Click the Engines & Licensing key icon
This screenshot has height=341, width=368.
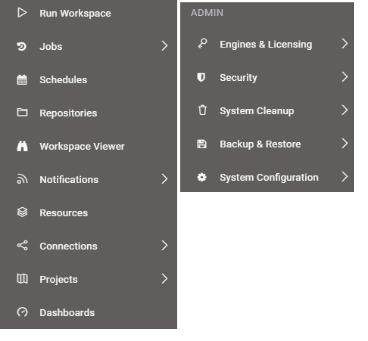(x=202, y=44)
